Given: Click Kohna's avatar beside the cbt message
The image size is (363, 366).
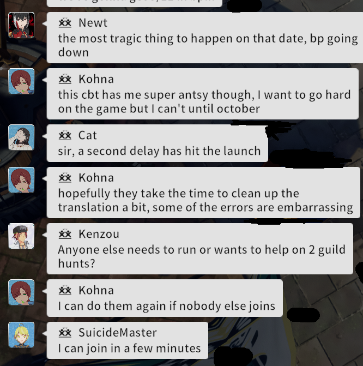Looking at the screenshot, I should pos(21,81).
